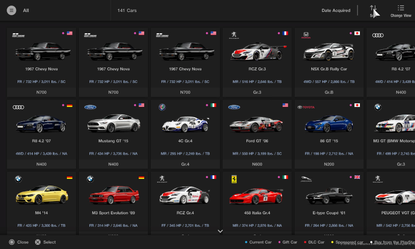This screenshot has height=249, width=415.
Task: Select the red M3 Sport Evolution '89 image
Action: 114,195
